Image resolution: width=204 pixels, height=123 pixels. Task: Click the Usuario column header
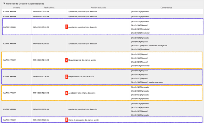pyautogui.click(x=17, y=8)
